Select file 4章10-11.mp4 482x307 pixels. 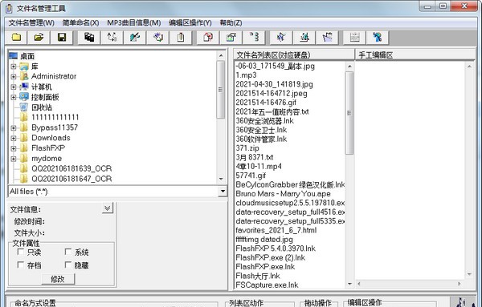tap(259, 166)
